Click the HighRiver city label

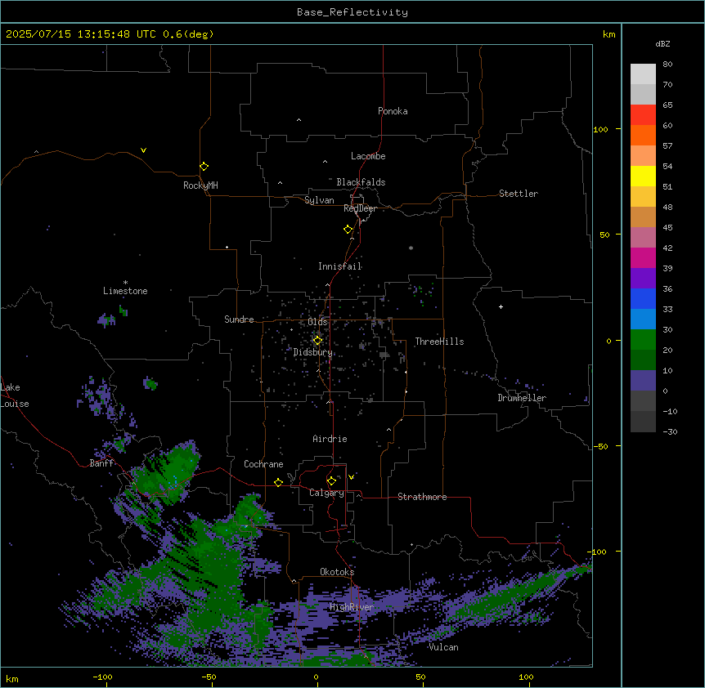tap(352, 607)
